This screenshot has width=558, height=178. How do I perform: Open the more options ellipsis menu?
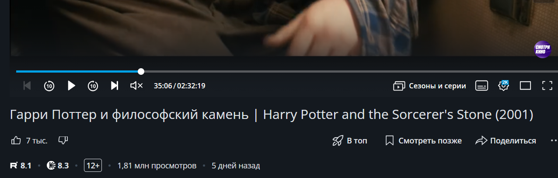pos(554,140)
